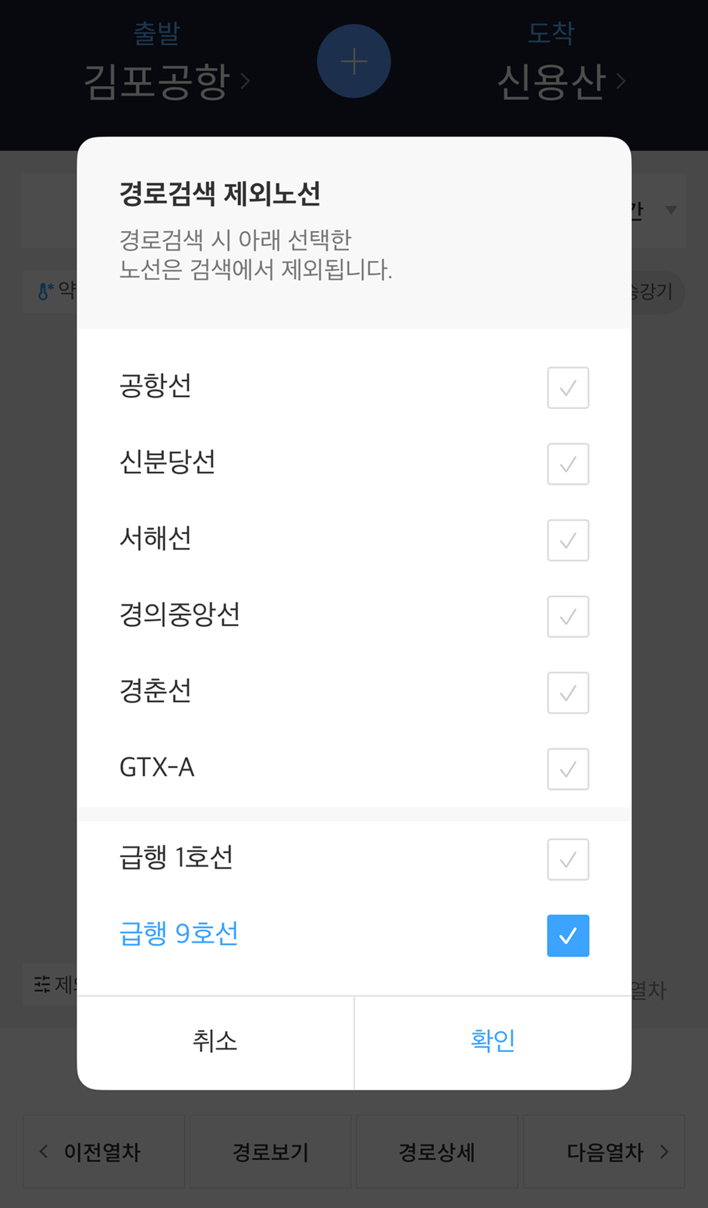Uncheck the 급행 9호선 checkbox
The width and height of the screenshot is (708, 1208).
point(568,936)
